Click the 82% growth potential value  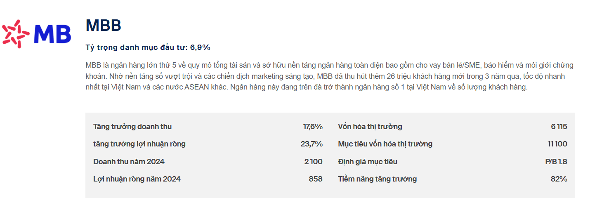[560, 179]
